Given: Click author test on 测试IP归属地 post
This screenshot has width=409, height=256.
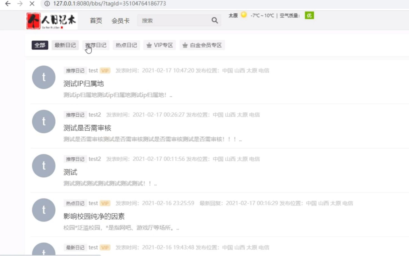Looking at the screenshot, I should coord(93,70).
